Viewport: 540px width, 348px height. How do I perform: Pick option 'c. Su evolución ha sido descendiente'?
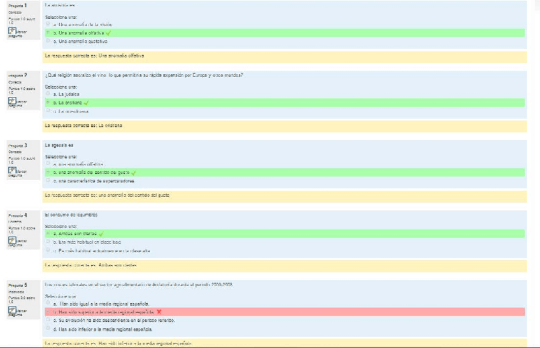click(48, 321)
